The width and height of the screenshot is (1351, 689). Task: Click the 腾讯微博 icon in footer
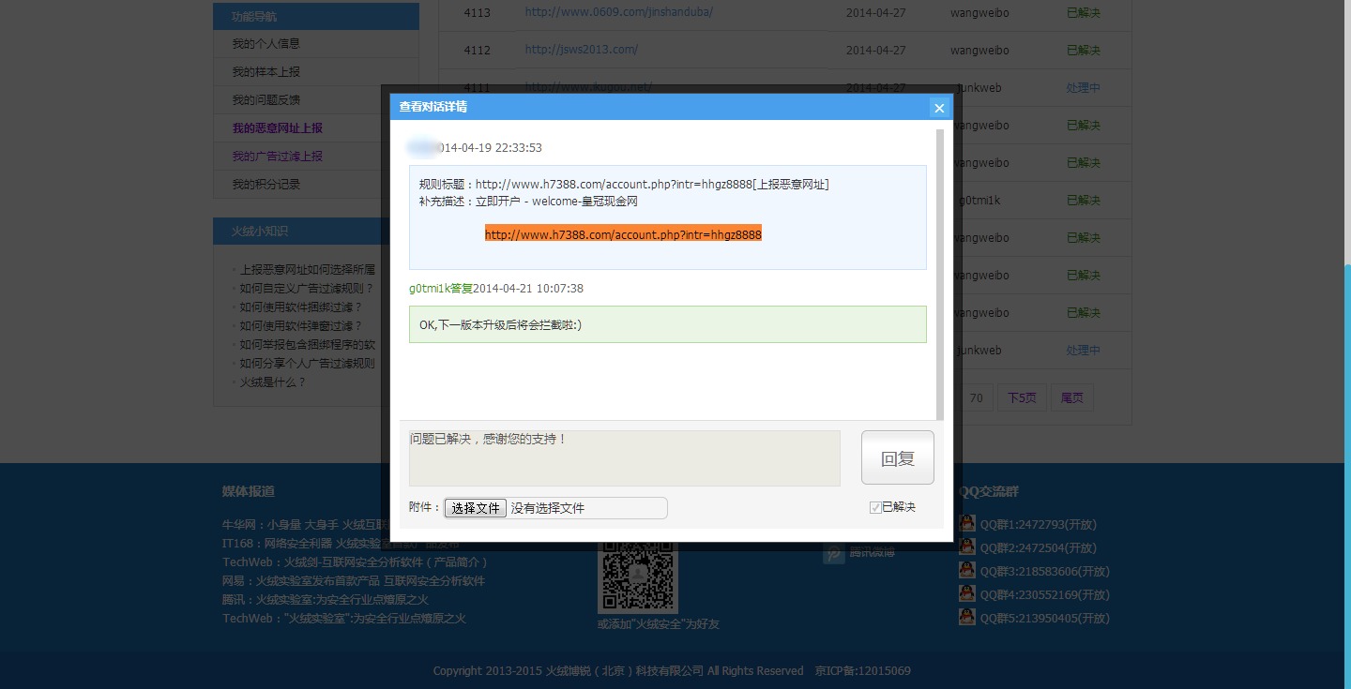833,553
